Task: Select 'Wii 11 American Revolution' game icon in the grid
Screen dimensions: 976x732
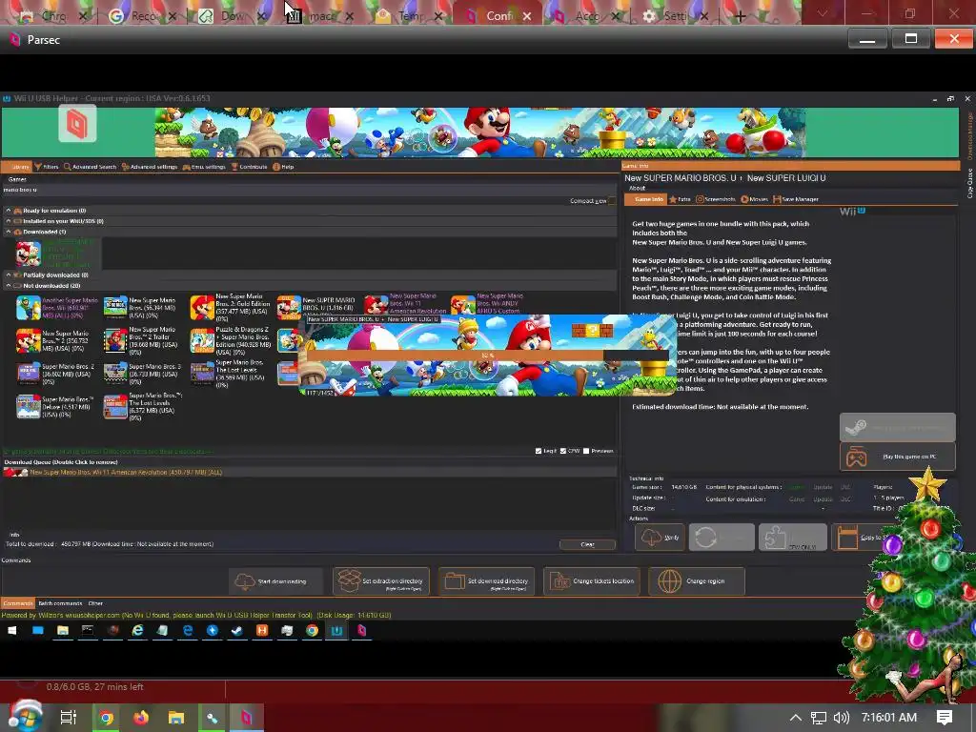Action: 376,306
